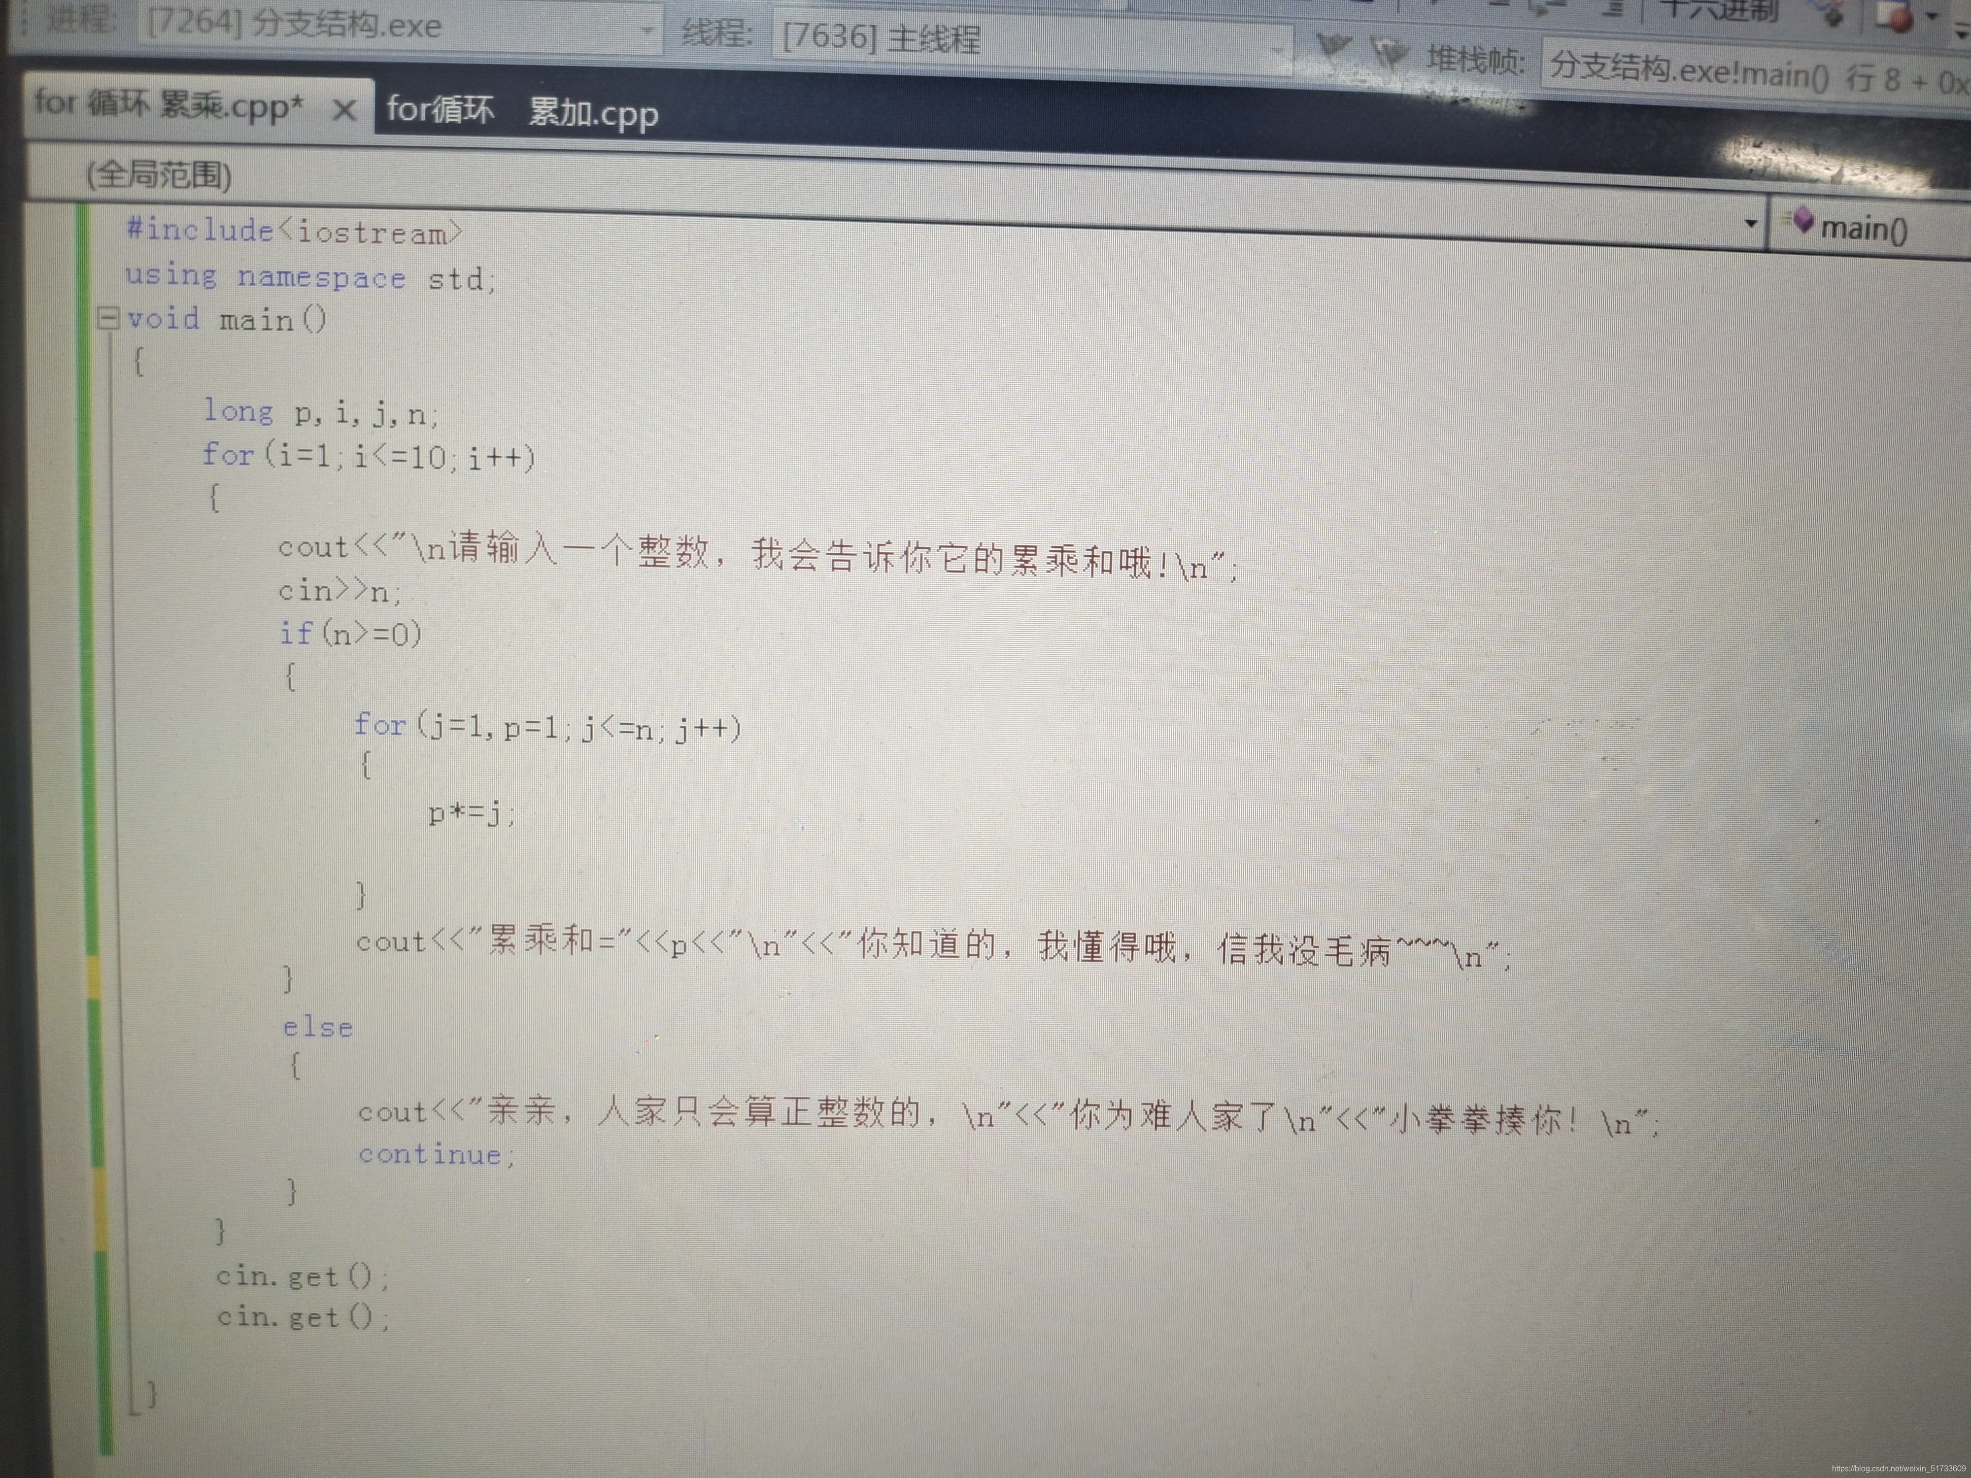Open the 'for循环 累加.cpp' tab
This screenshot has height=1478, width=1971.
click(x=523, y=113)
